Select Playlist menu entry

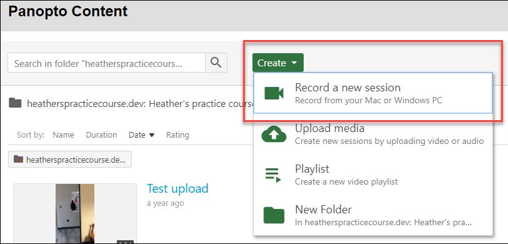(x=373, y=175)
